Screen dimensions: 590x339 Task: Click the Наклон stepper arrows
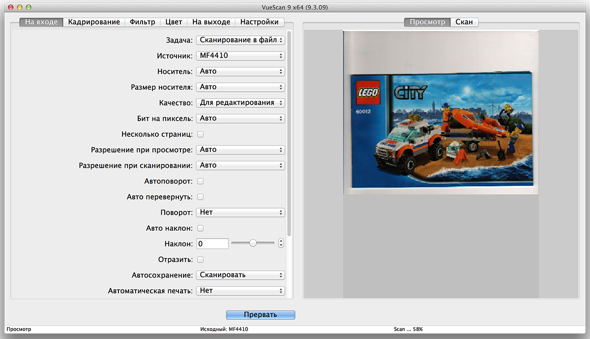tap(281, 243)
